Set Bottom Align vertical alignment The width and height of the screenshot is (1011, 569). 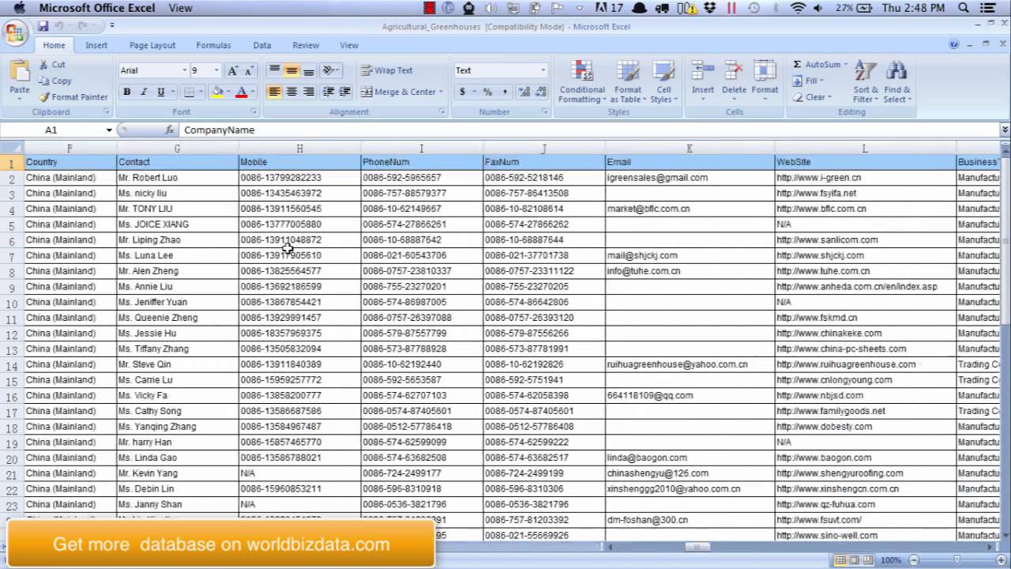pos(309,70)
